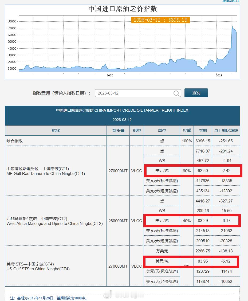Click the 本期 current period column header
The height and width of the screenshot is (301, 248).
tap(203, 130)
